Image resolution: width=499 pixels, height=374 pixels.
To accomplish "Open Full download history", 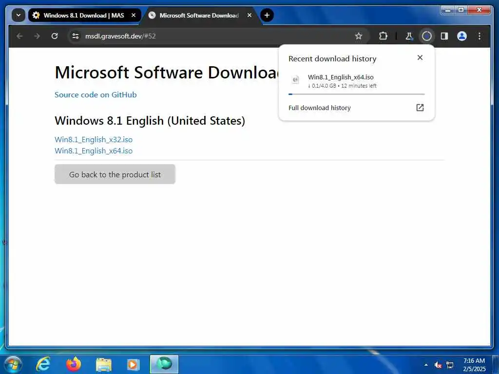I will point(356,108).
